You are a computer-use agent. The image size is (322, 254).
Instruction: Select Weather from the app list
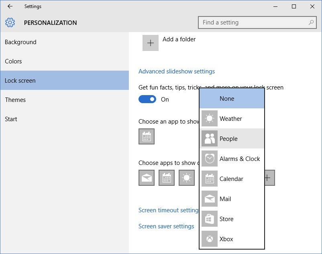click(231, 118)
